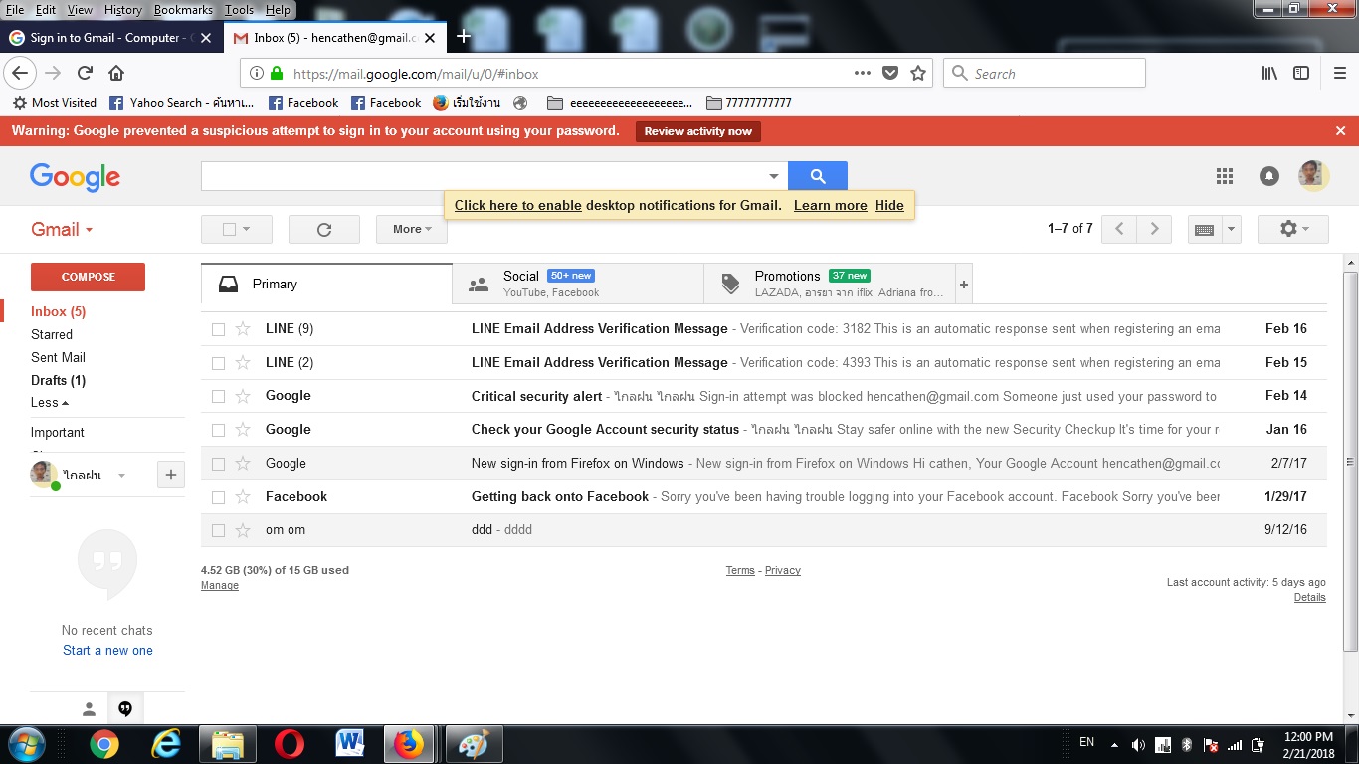Open the Firefox hamburger menu
The height and width of the screenshot is (764, 1359).
pos(1340,73)
